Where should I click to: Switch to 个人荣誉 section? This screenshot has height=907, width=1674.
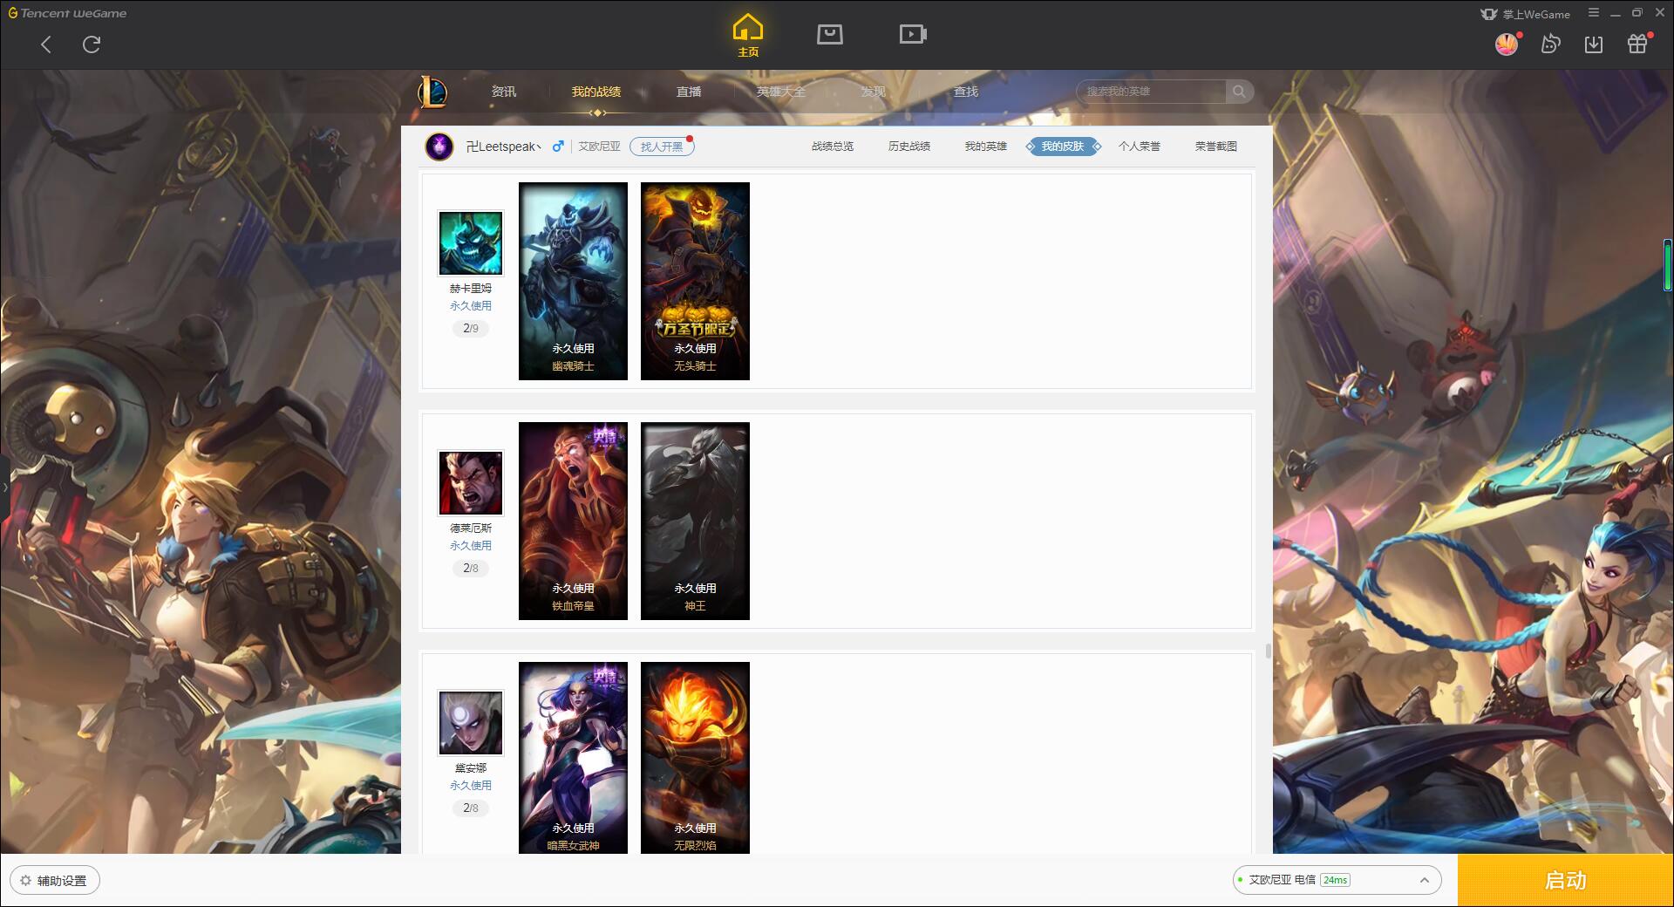coord(1140,147)
